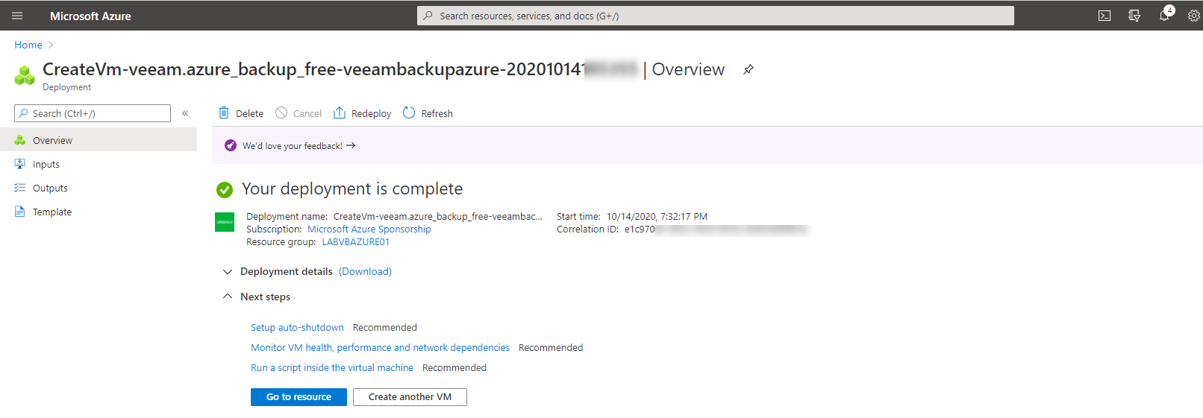Open Cloud Shell from top bar

pos(1104,16)
